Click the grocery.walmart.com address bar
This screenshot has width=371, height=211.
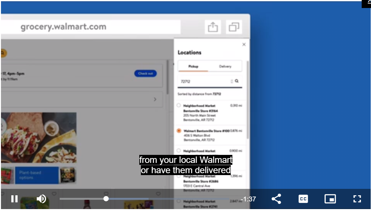(x=91, y=27)
